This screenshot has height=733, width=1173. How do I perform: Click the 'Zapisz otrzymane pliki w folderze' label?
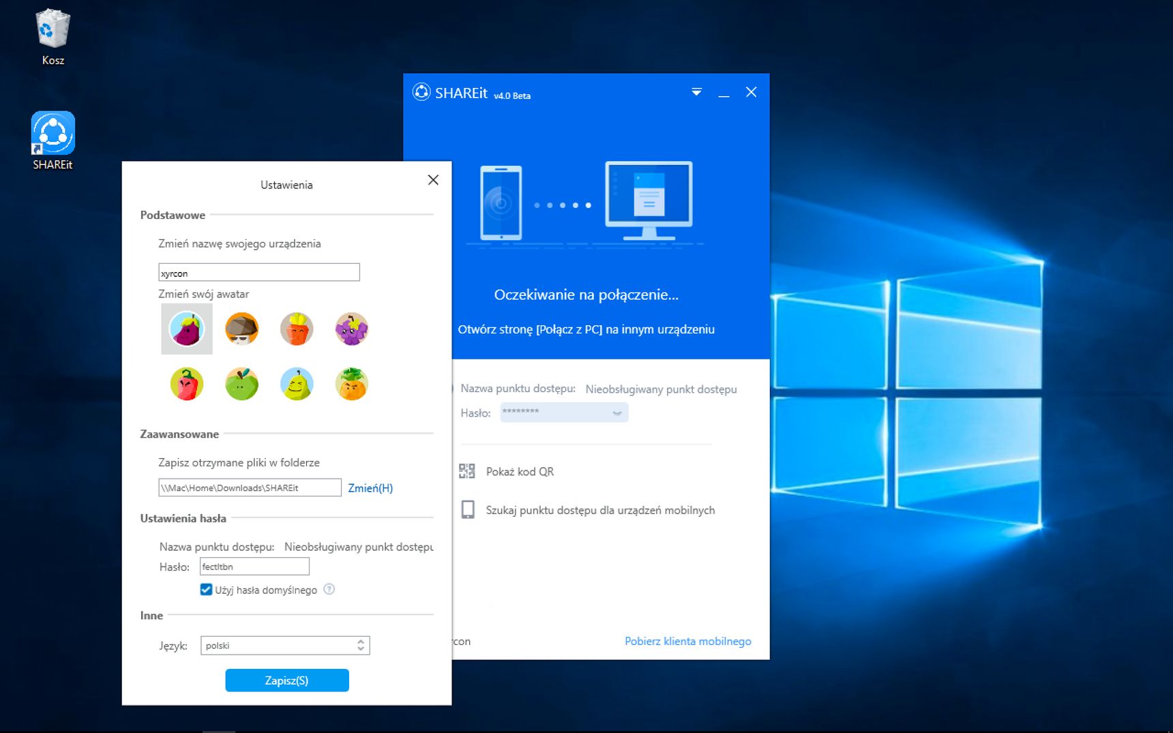239,462
